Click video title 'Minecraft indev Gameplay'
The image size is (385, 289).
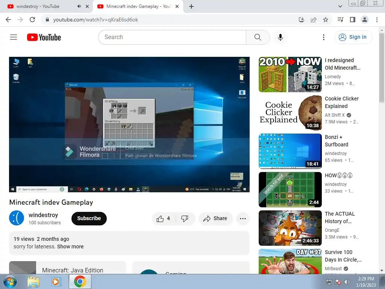pos(51,202)
